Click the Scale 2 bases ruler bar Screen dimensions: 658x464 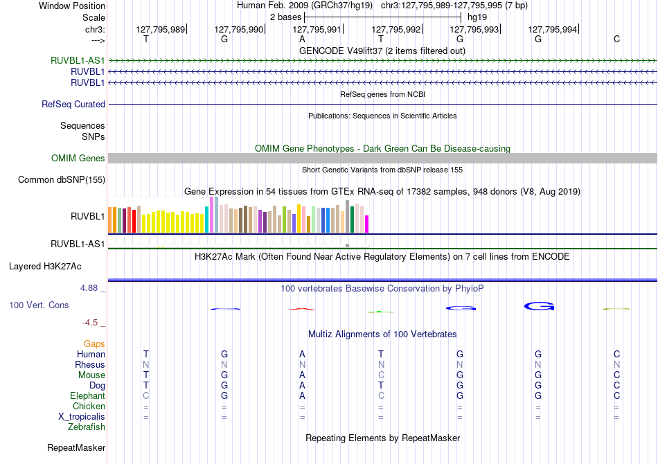383,17
